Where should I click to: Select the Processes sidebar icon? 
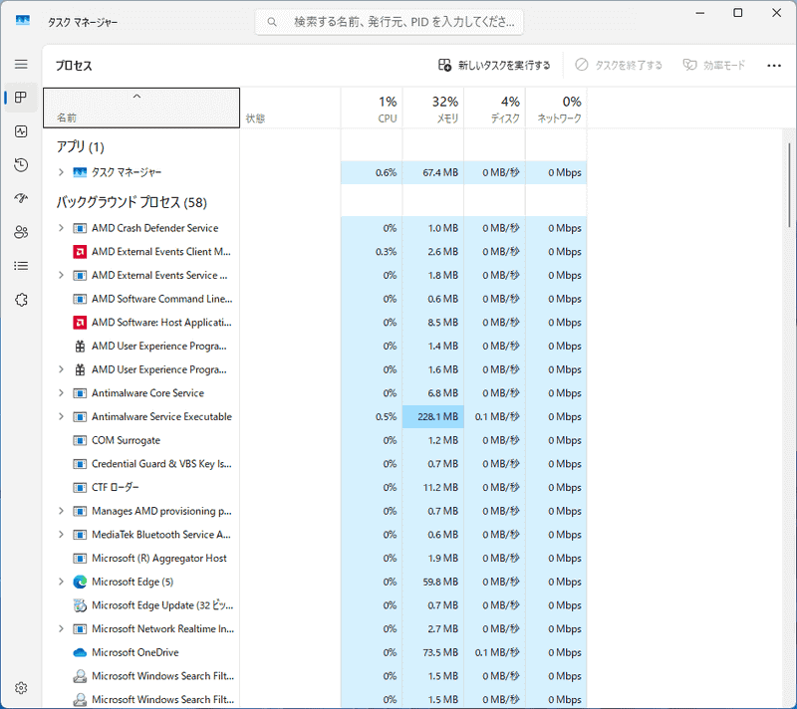pos(21,98)
